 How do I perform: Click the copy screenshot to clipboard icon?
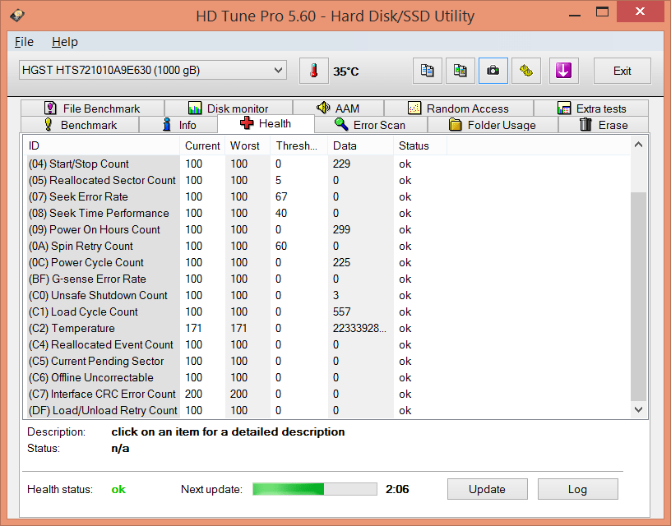(460, 71)
